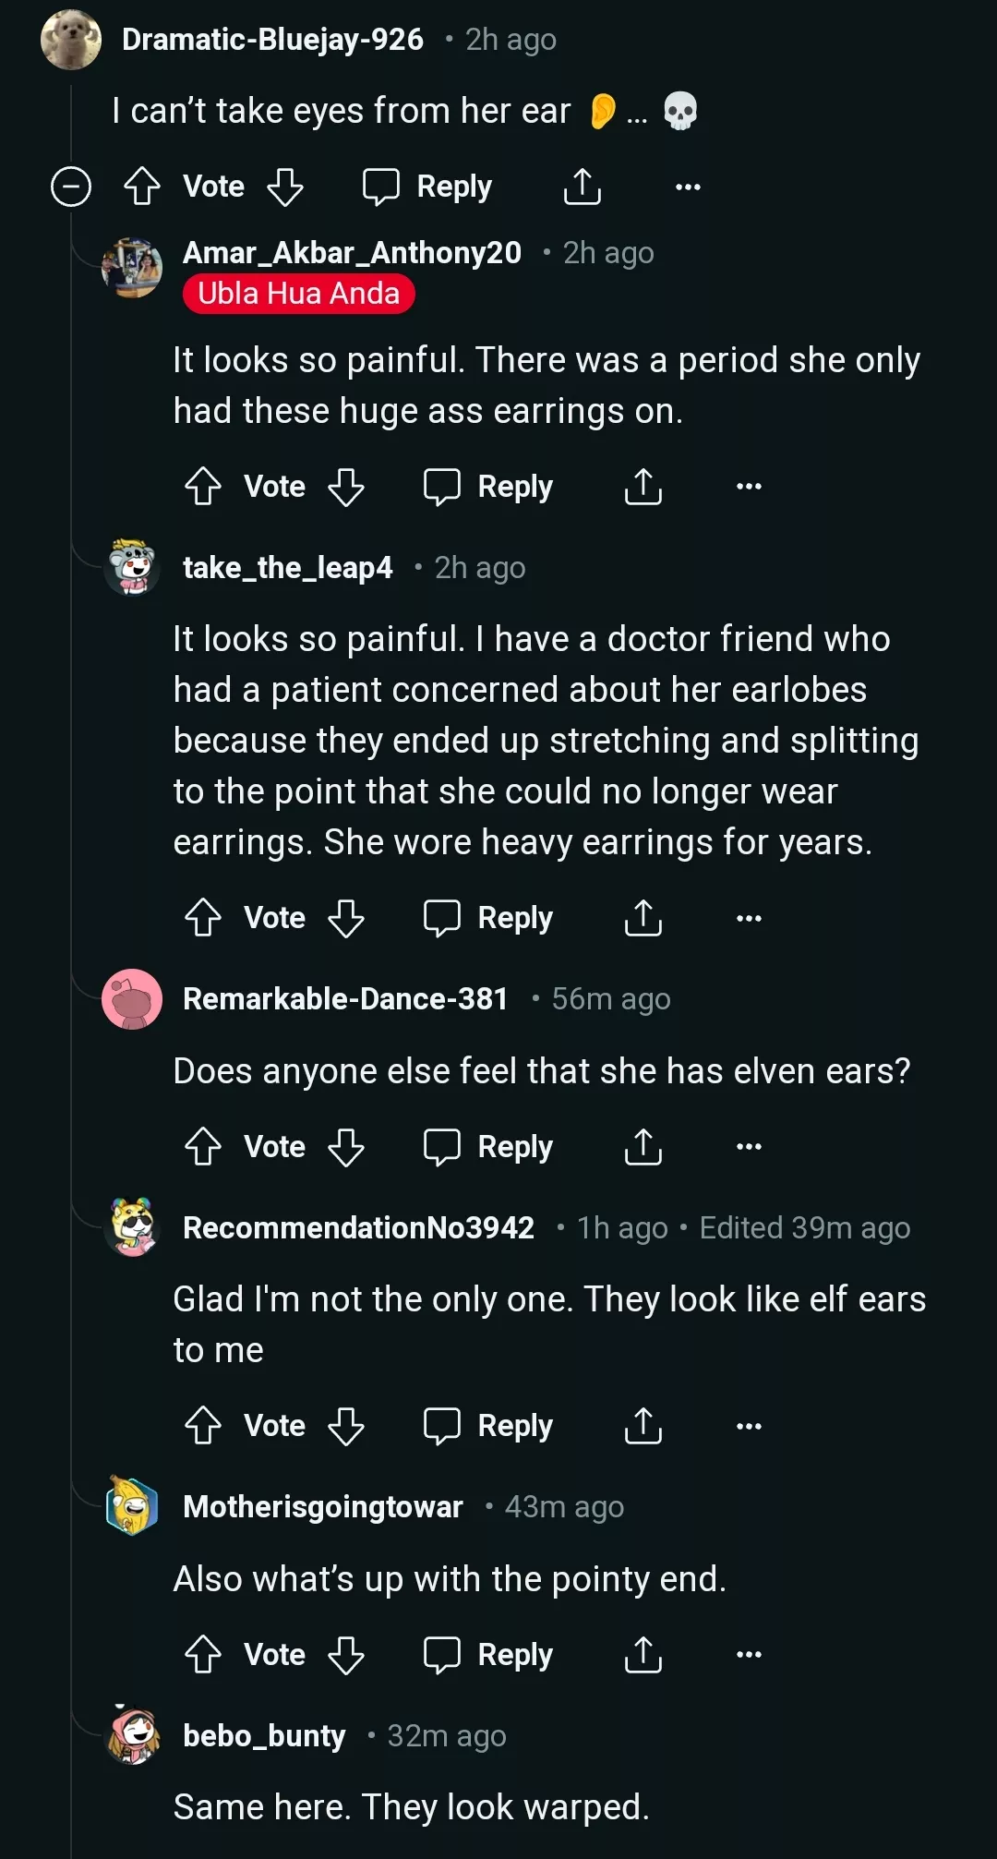Share take_the_leap4's doctor friend comment
The height and width of the screenshot is (1859, 997).
(x=643, y=918)
